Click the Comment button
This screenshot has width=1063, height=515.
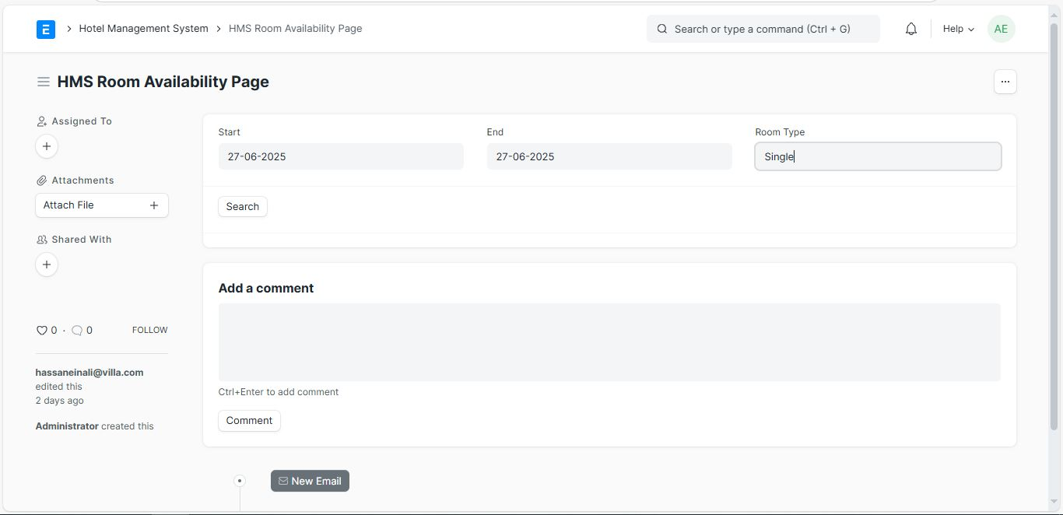tap(249, 421)
